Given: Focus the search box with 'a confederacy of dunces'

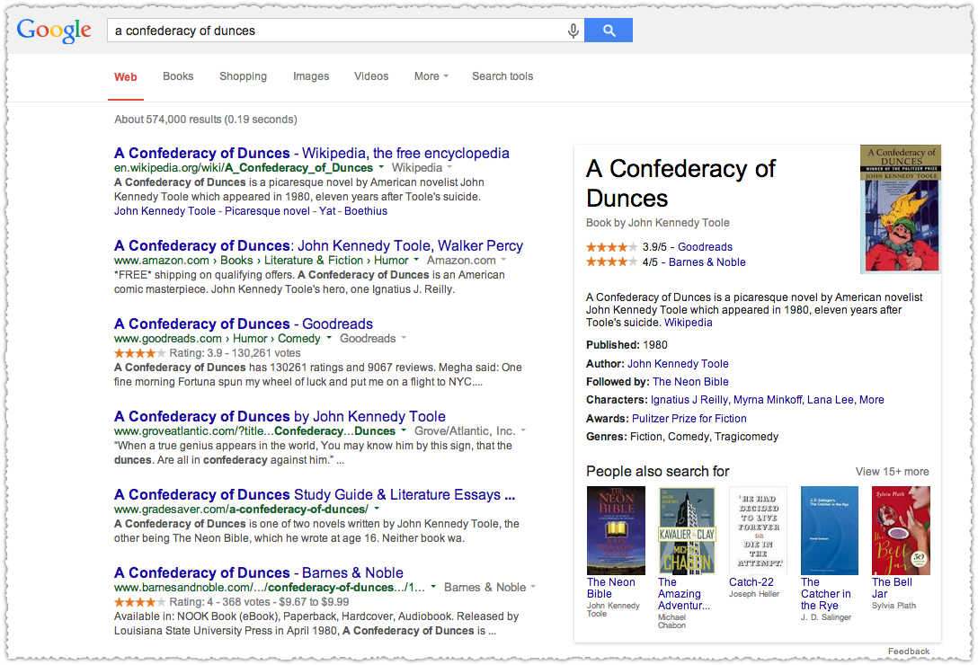Looking at the screenshot, I should pos(345,31).
